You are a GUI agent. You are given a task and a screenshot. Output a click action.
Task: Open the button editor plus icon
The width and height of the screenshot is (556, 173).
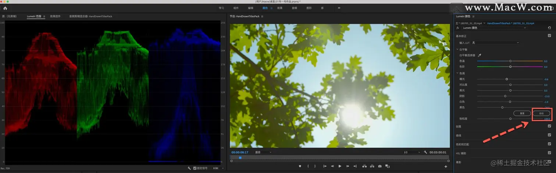(446, 167)
